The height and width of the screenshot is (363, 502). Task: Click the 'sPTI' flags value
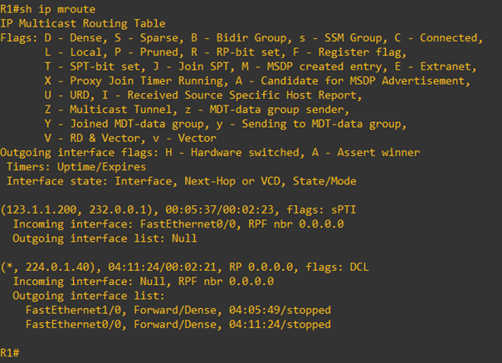(344, 209)
